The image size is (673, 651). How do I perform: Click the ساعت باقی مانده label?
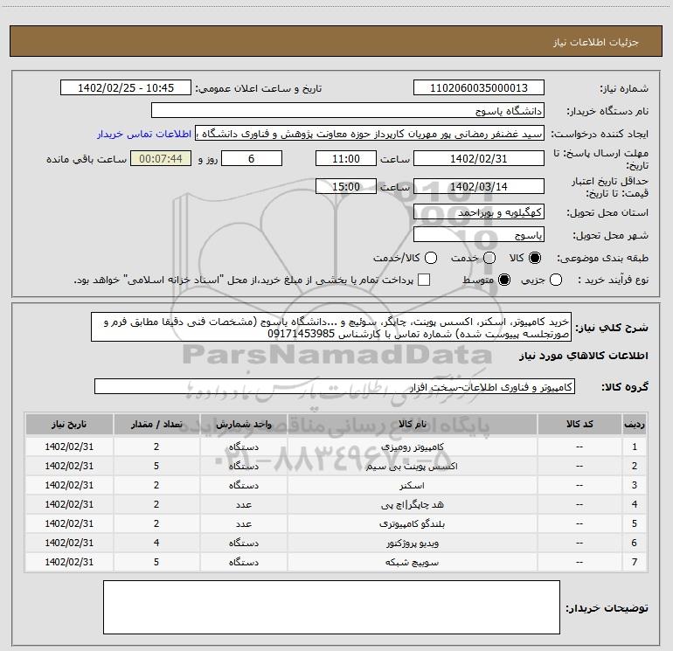pyautogui.click(x=87, y=159)
